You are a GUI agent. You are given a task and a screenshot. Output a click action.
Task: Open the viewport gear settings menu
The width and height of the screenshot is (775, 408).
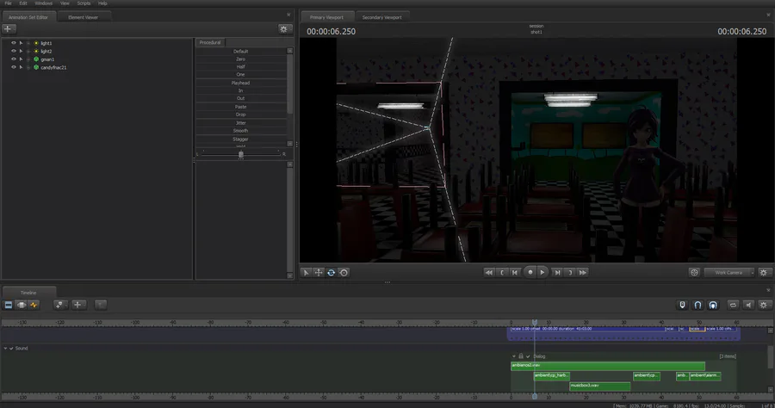pyautogui.click(x=764, y=273)
